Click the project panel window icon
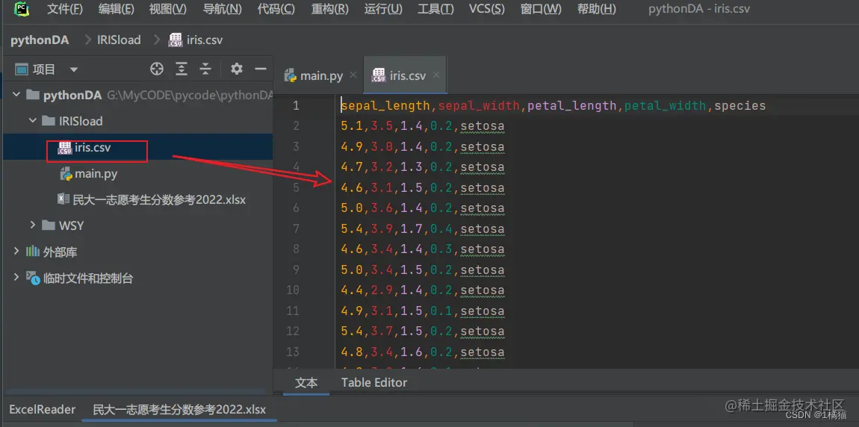859x427 pixels. (x=22, y=69)
